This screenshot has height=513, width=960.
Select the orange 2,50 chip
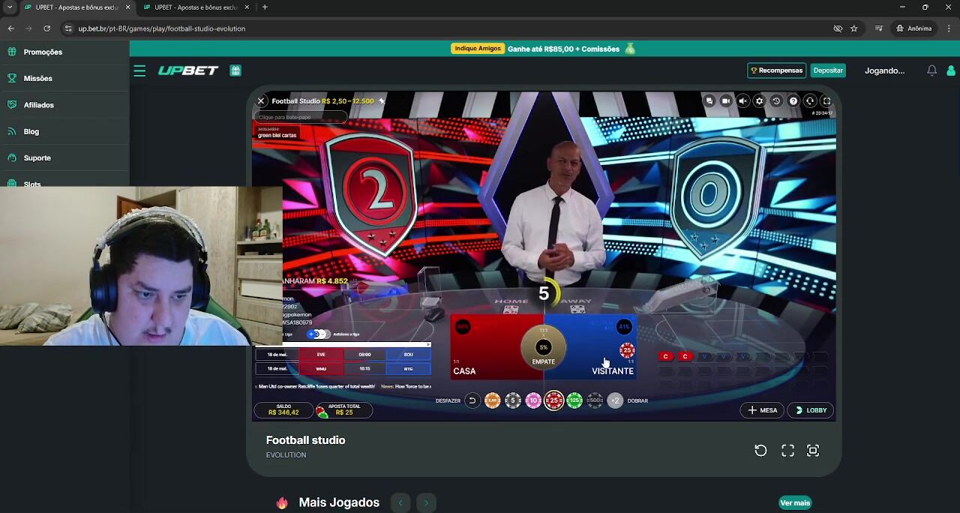pyautogui.click(x=492, y=400)
